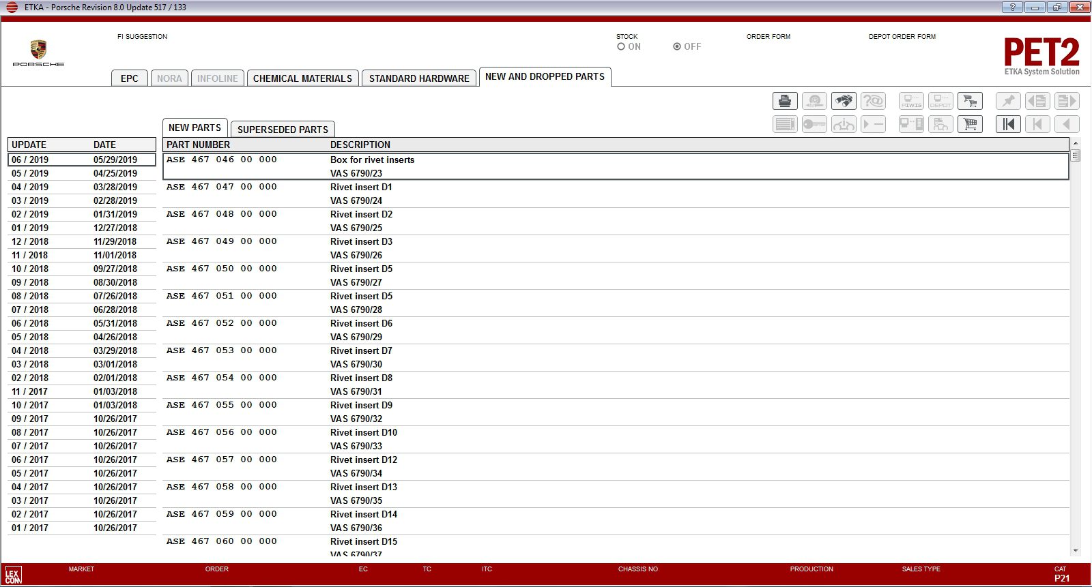The image size is (1092, 587).
Task: Select the NEW AND DROPPED PARTS tab
Action: [545, 77]
